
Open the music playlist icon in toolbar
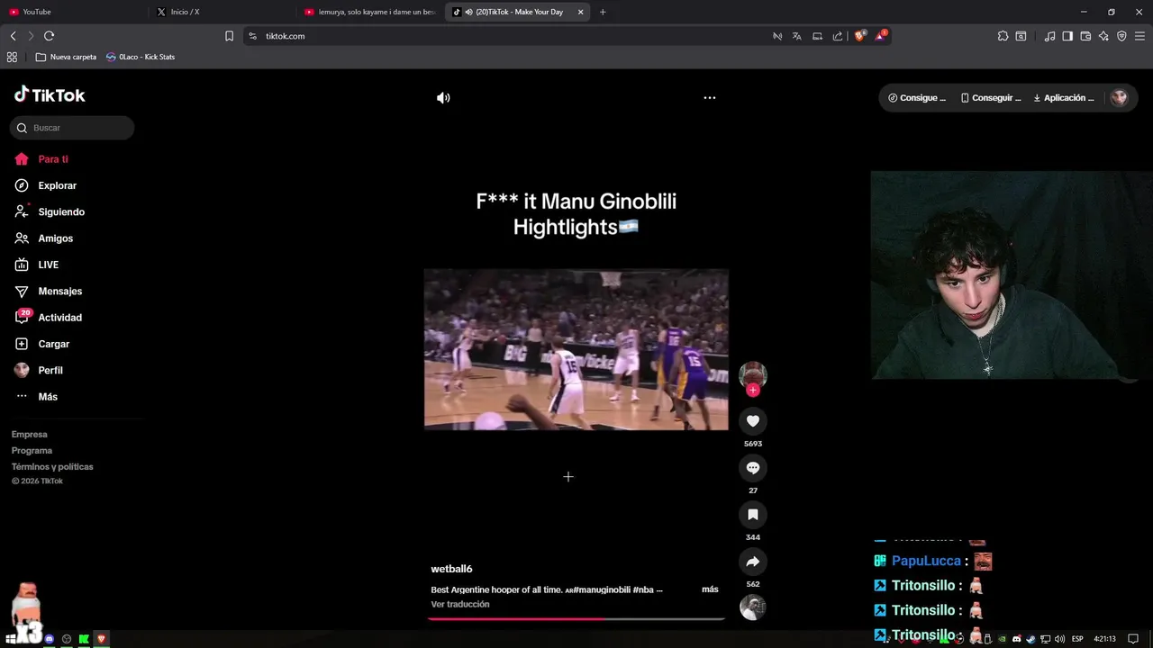(1049, 36)
